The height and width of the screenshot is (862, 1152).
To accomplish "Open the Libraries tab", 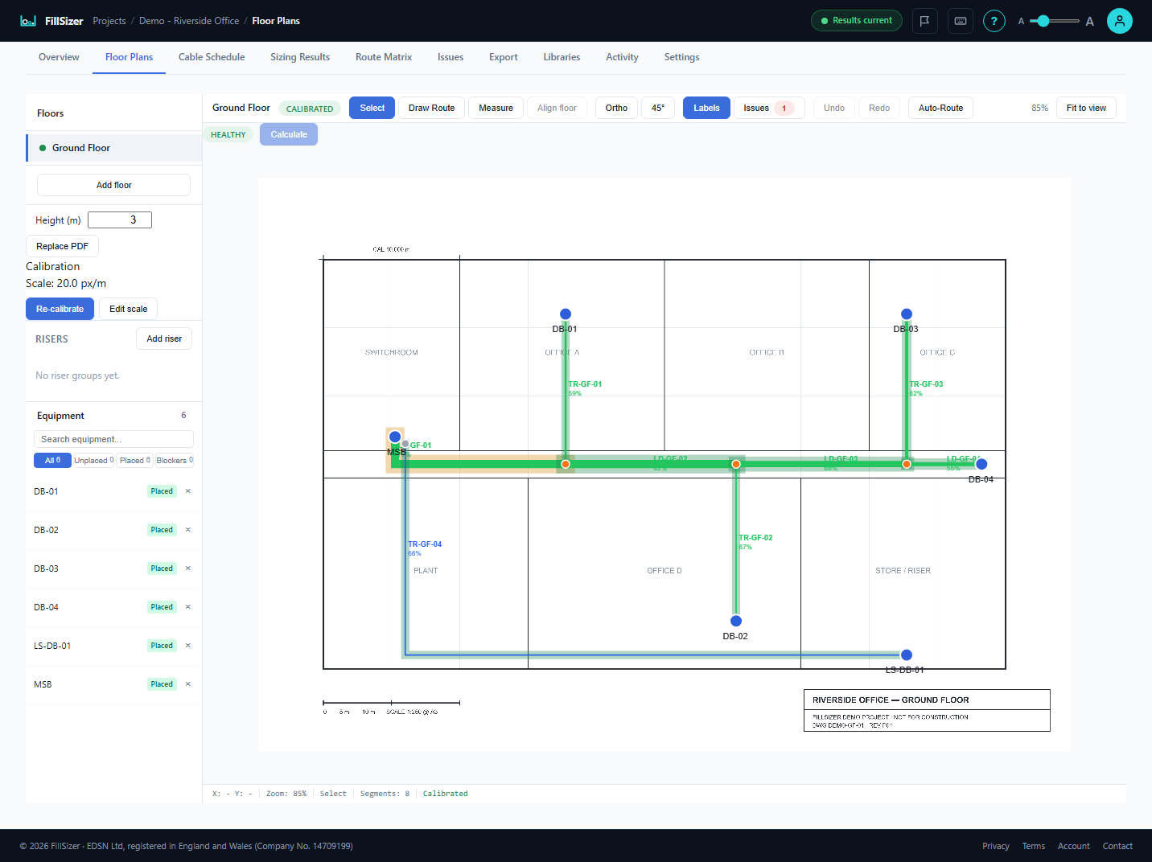I will 562,57.
